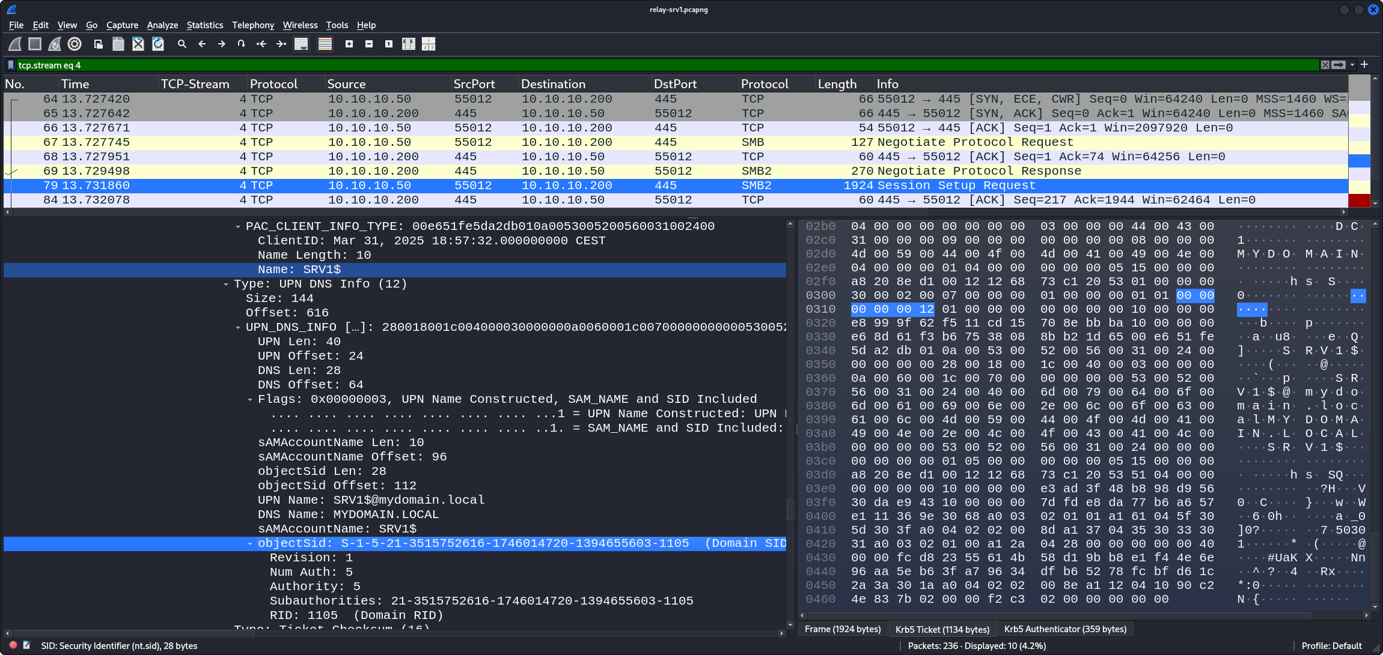The width and height of the screenshot is (1383, 655).
Task: Open expert information status icon
Action: 13,645
